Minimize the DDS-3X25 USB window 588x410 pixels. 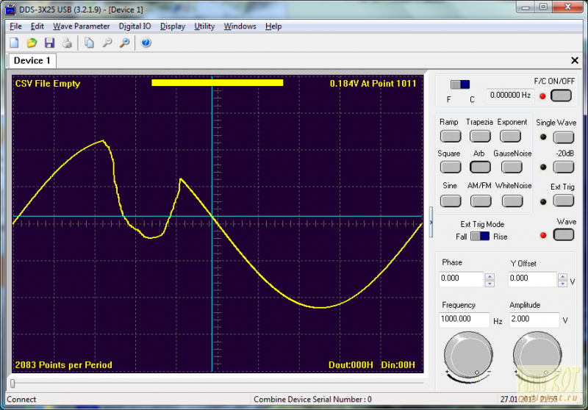click(x=526, y=7)
